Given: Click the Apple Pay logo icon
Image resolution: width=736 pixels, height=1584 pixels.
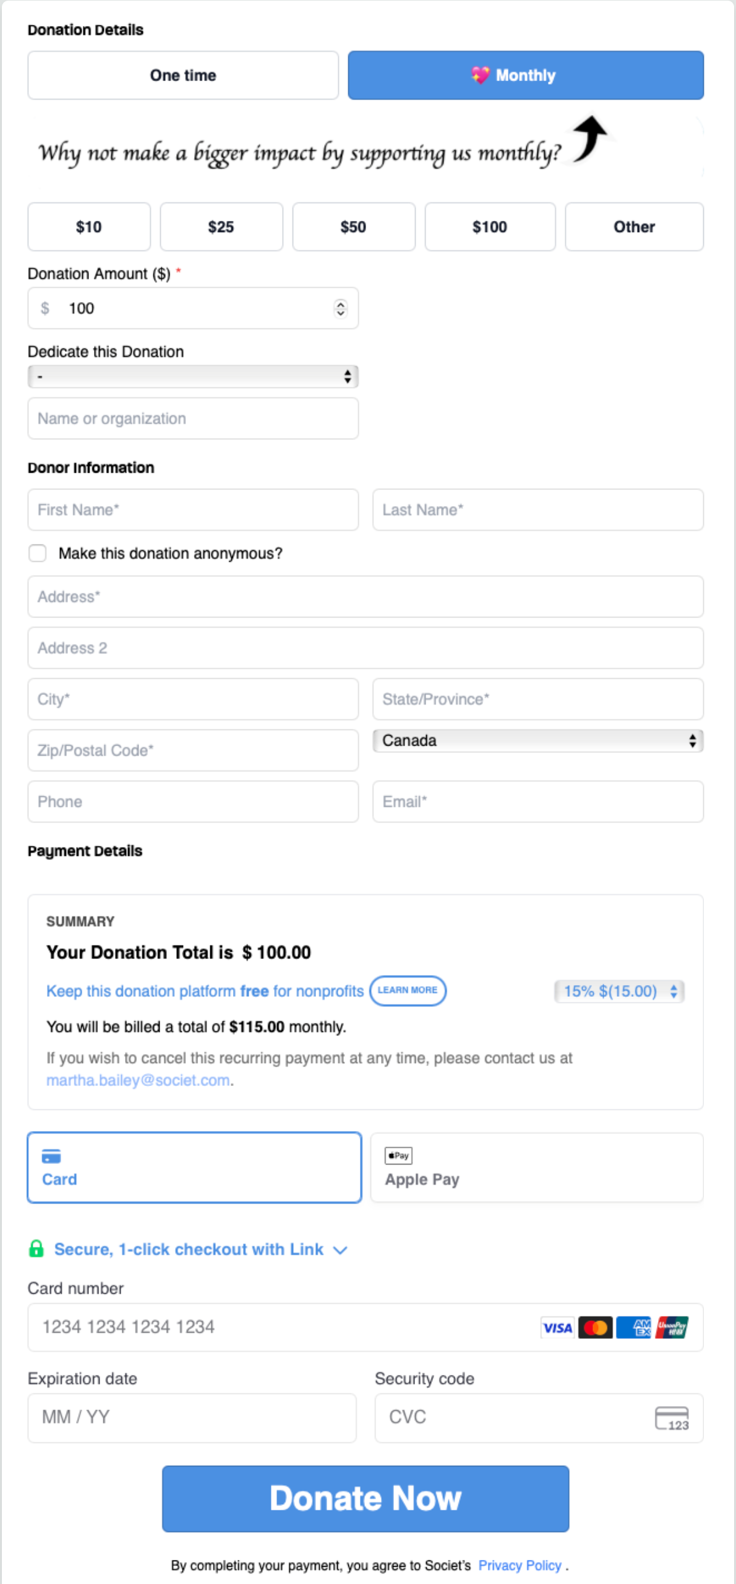Looking at the screenshot, I should point(398,1155).
